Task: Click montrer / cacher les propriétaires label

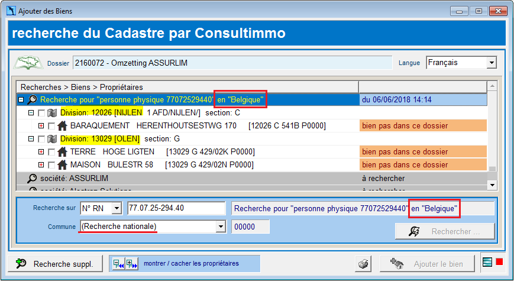Action: tap(192, 263)
